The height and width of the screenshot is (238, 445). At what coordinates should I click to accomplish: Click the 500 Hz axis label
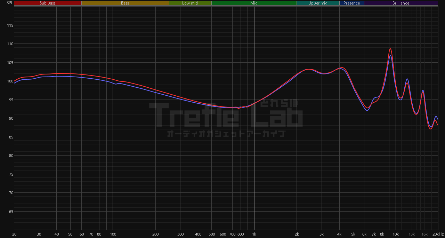point(211,234)
